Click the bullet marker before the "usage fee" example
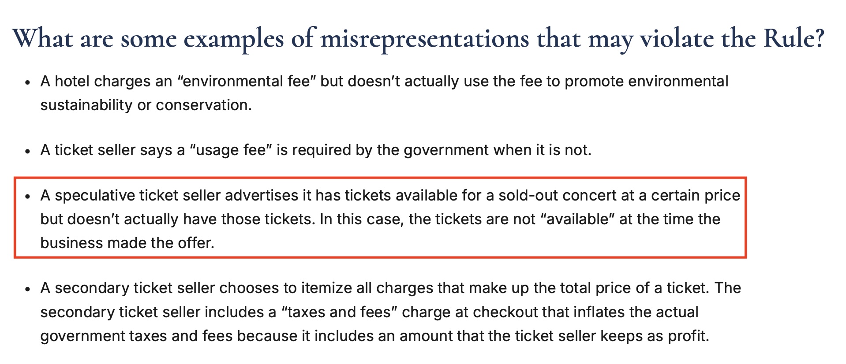846x364 pixels. click(x=28, y=151)
